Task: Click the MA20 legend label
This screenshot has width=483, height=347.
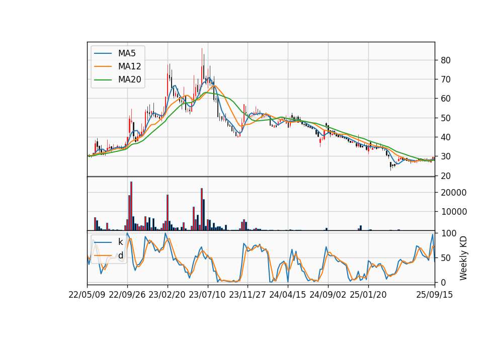Action: pos(129,79)
